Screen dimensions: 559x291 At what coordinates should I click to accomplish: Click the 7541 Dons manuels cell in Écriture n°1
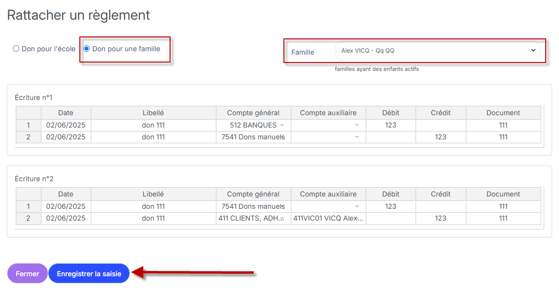(253, 137)
